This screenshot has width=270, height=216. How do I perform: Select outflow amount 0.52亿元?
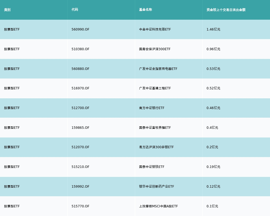[x=213, y=88]
